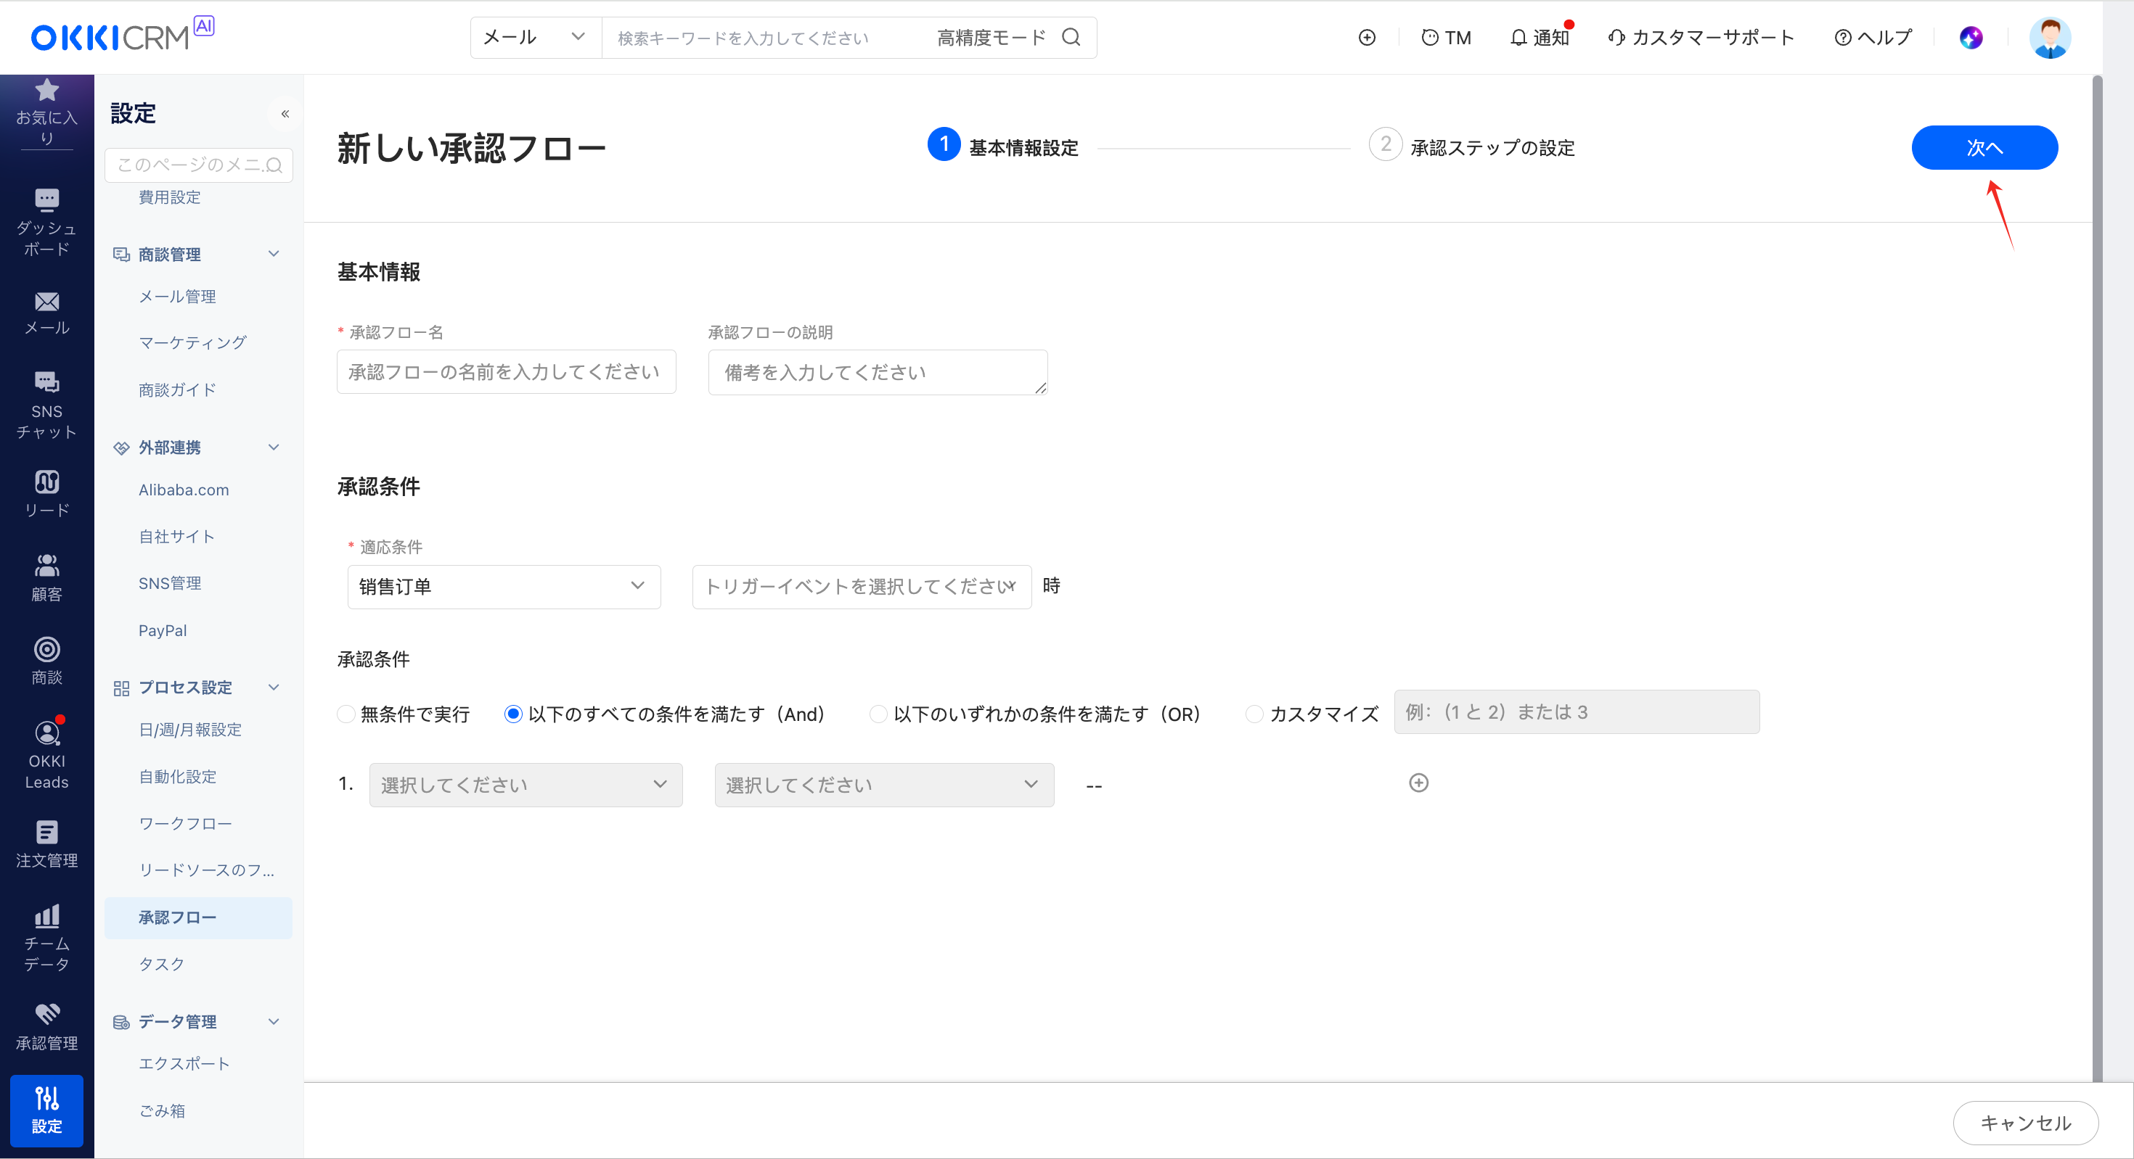2134x1159 pixels.
Task: Open メール管理 in settings menu
Action: click(x=177, y=297)
